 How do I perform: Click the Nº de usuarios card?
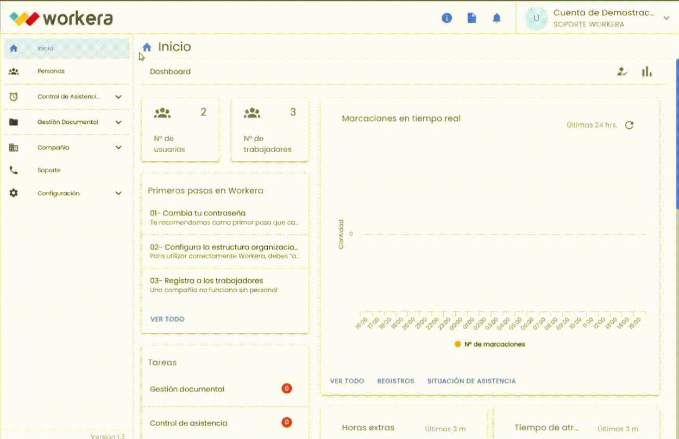[180, 130]
